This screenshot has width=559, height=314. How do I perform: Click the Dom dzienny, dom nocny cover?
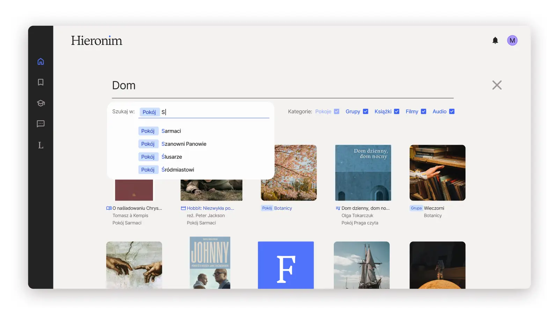coord(363,173)
